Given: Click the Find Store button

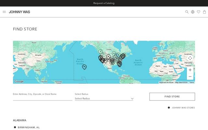Looking at the screenshot, I should coord(172,97).
